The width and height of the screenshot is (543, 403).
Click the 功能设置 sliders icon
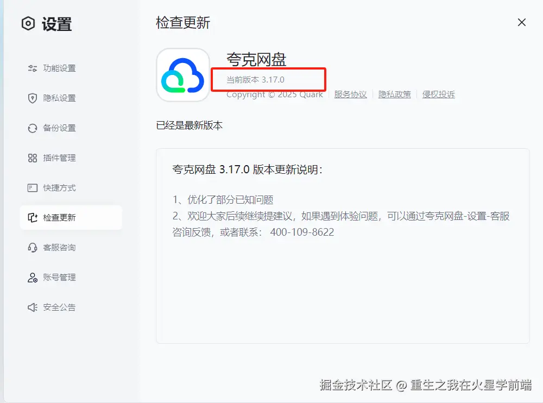click(32, 68)
